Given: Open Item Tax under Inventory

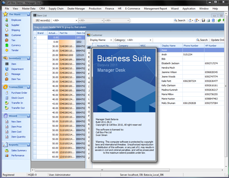Looking at the screenshot, I should 16,79.
